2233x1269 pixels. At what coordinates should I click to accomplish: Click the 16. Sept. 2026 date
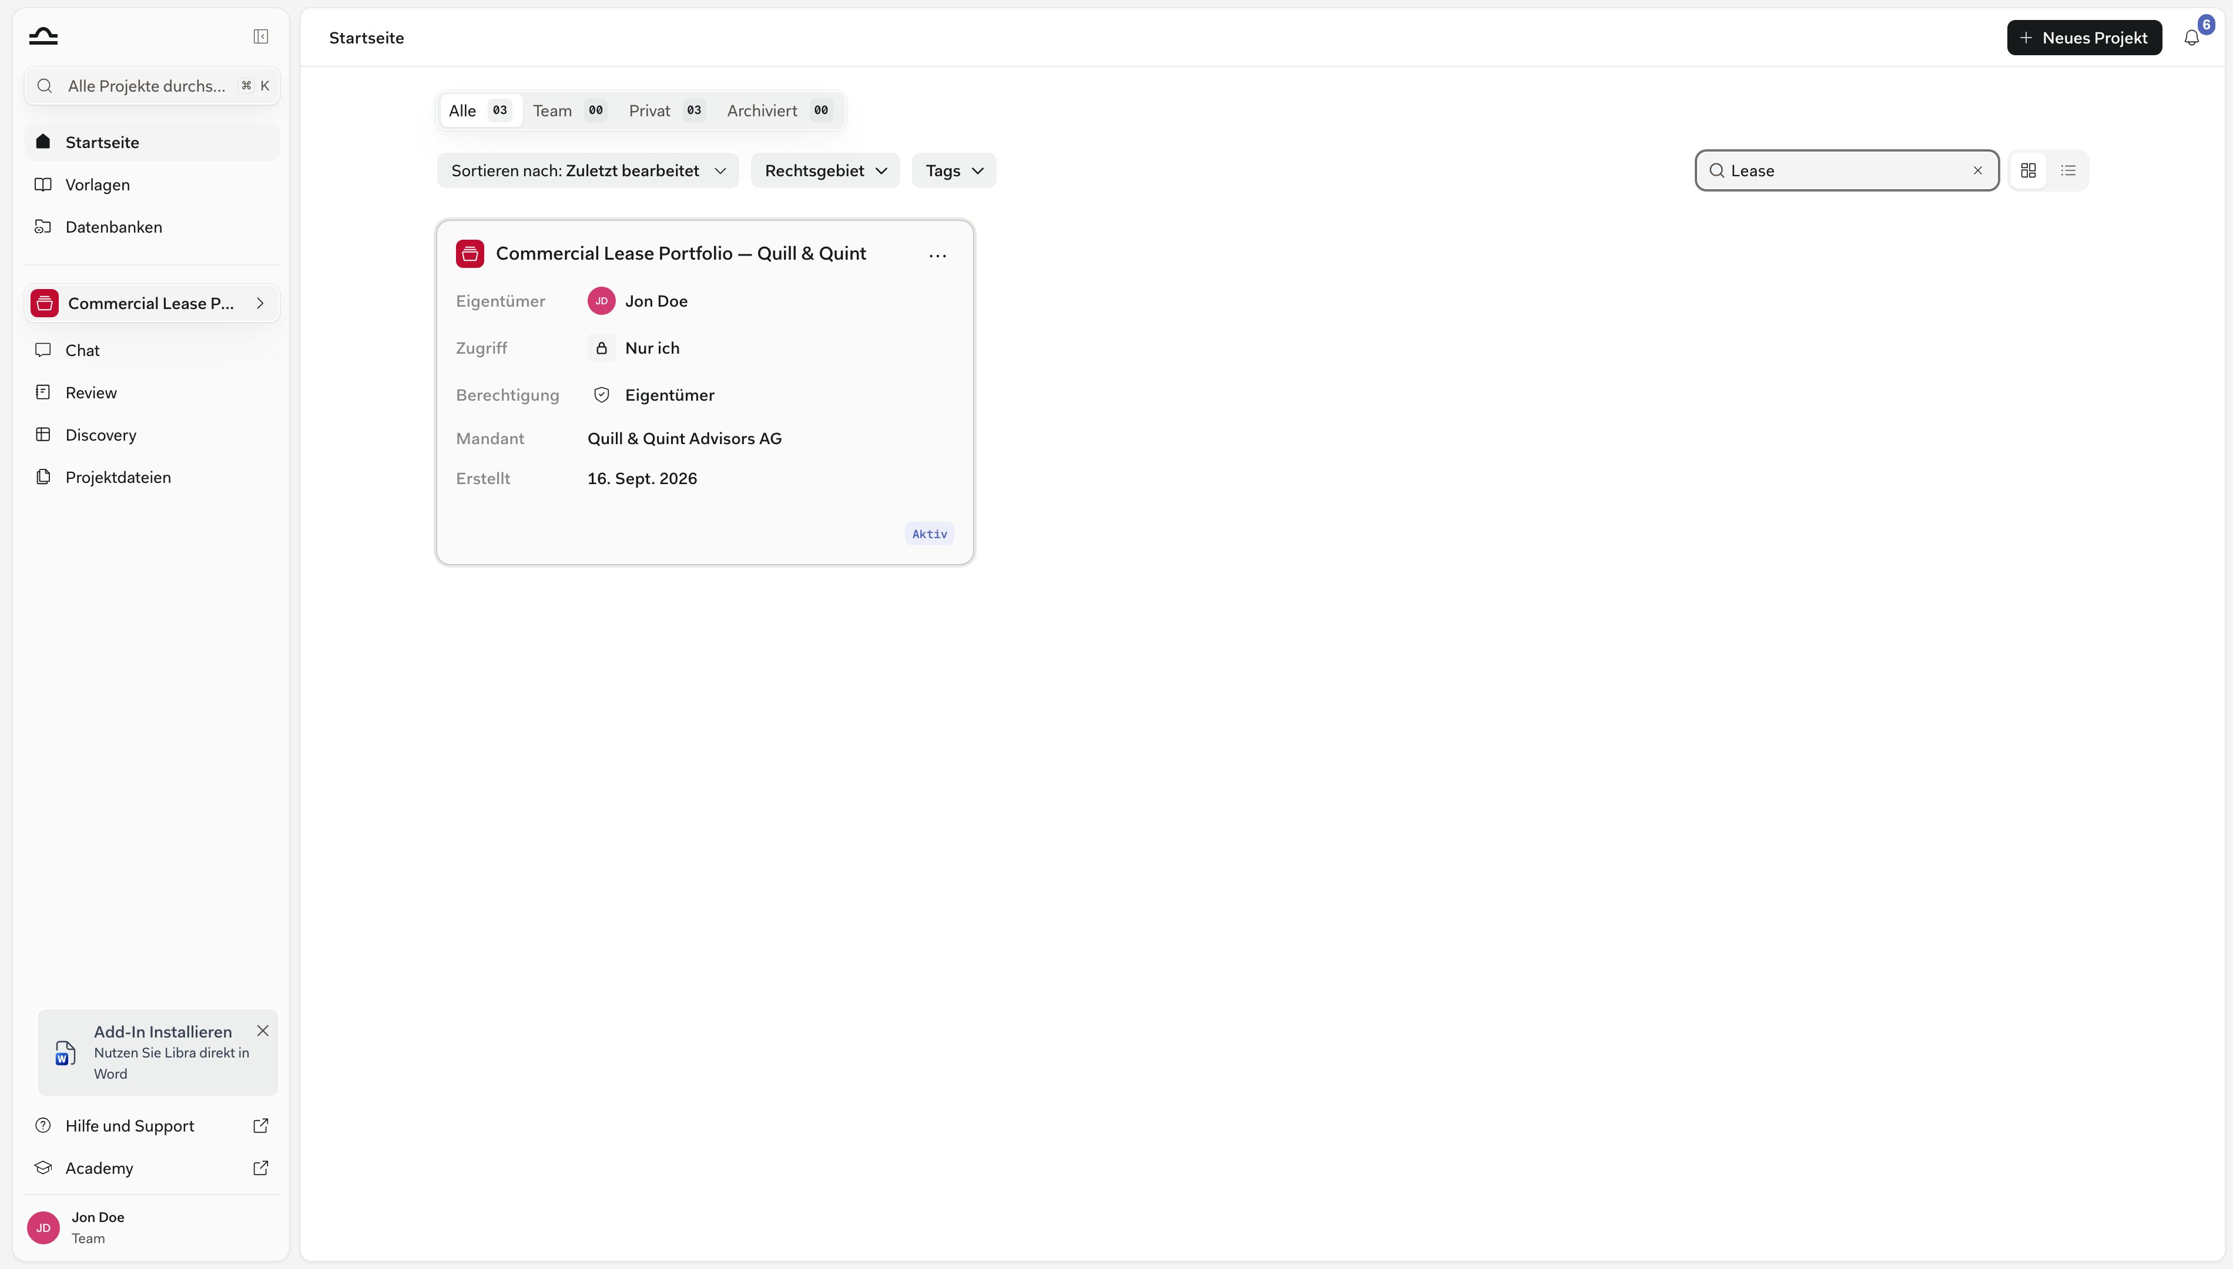[642, 478]
